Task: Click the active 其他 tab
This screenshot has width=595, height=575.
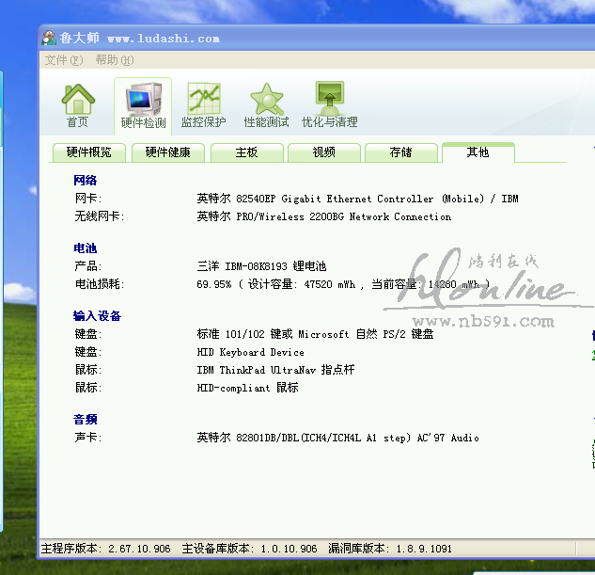Action: 478,152
